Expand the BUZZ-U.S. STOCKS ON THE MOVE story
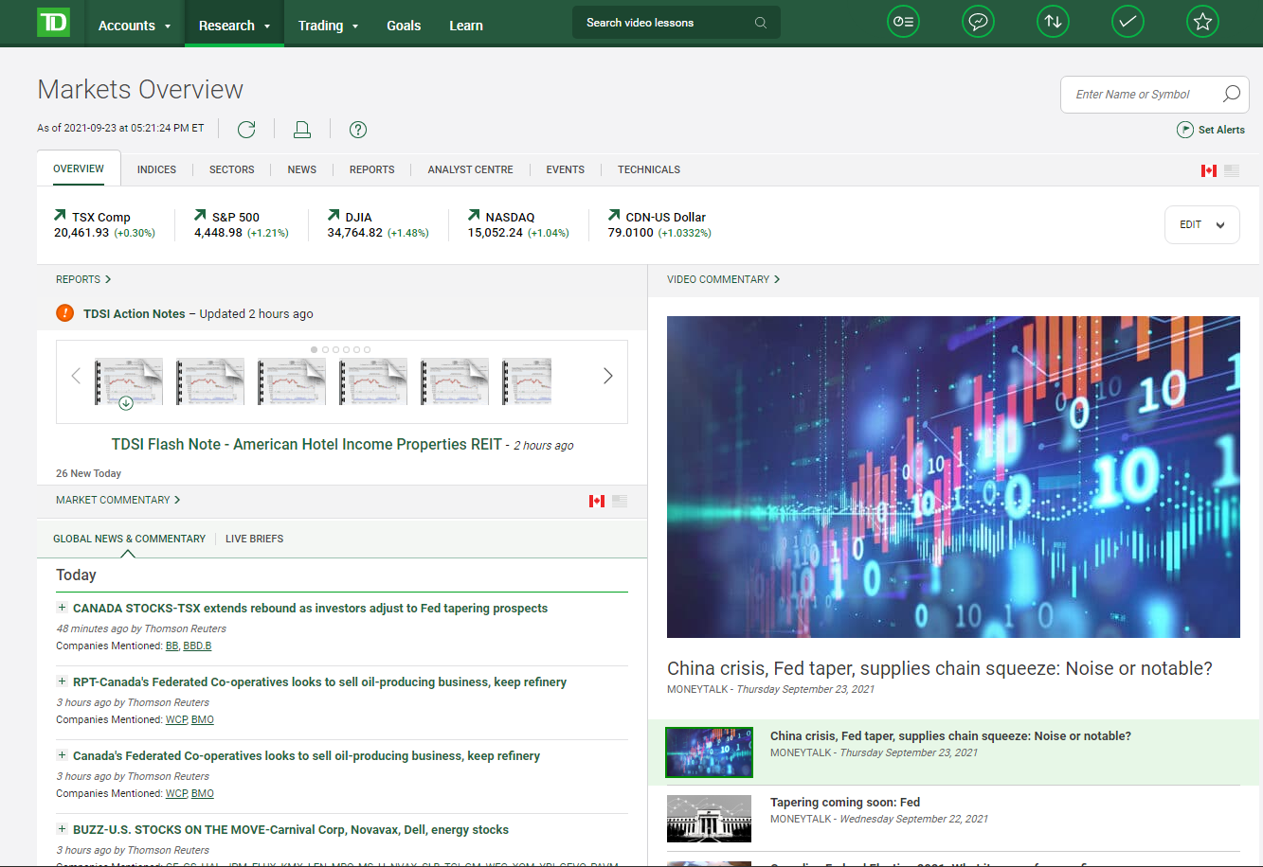This screenshot has width=1263, height=867. point(63,829)
